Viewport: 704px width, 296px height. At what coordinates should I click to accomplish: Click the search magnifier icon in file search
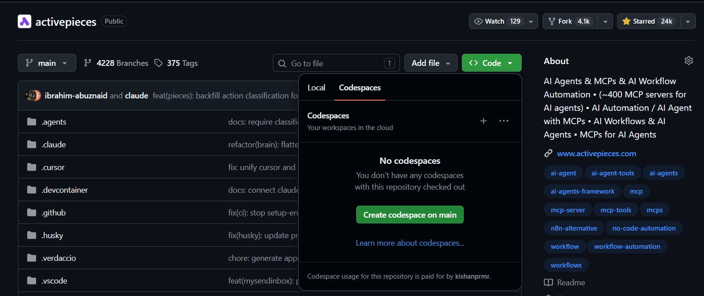(282, 64)
